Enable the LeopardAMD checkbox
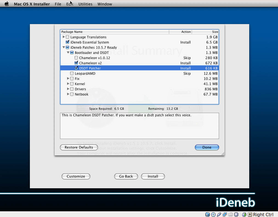 72,73
